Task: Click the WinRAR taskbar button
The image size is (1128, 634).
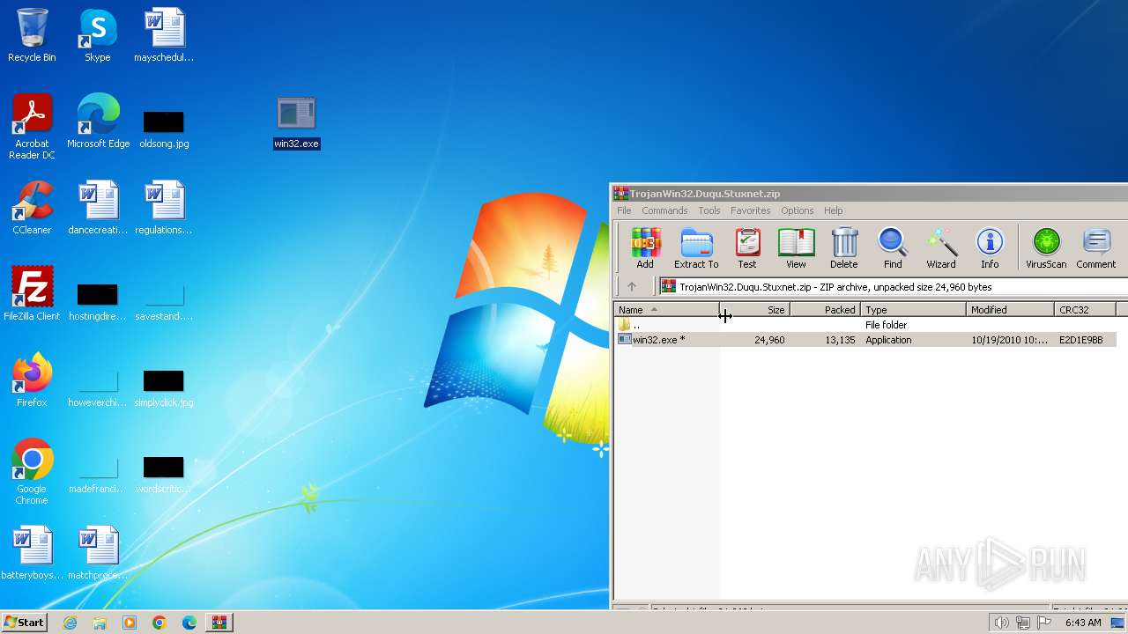Action: pyautogui.click(x=219, y=623)
